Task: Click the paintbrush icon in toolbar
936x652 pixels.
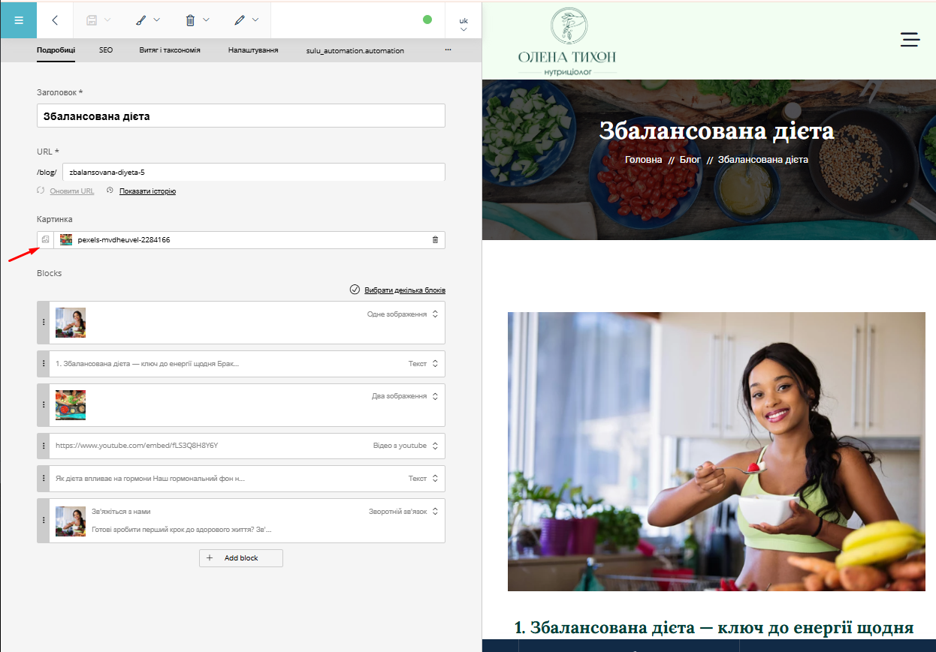Action: 141,20
